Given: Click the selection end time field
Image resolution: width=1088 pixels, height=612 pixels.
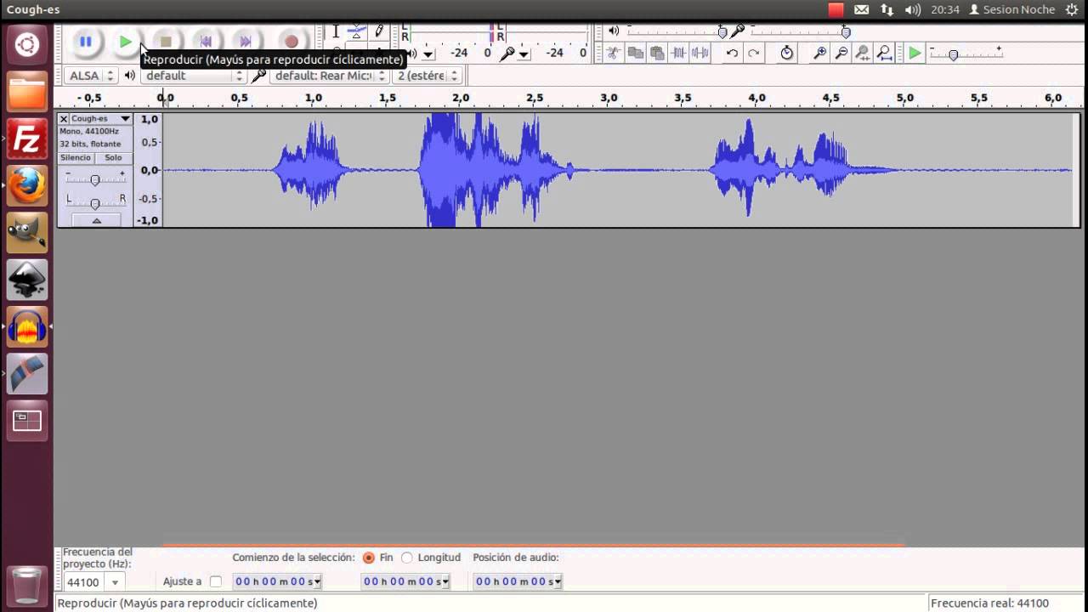Looking at the screenshot, I should point(405,581).
